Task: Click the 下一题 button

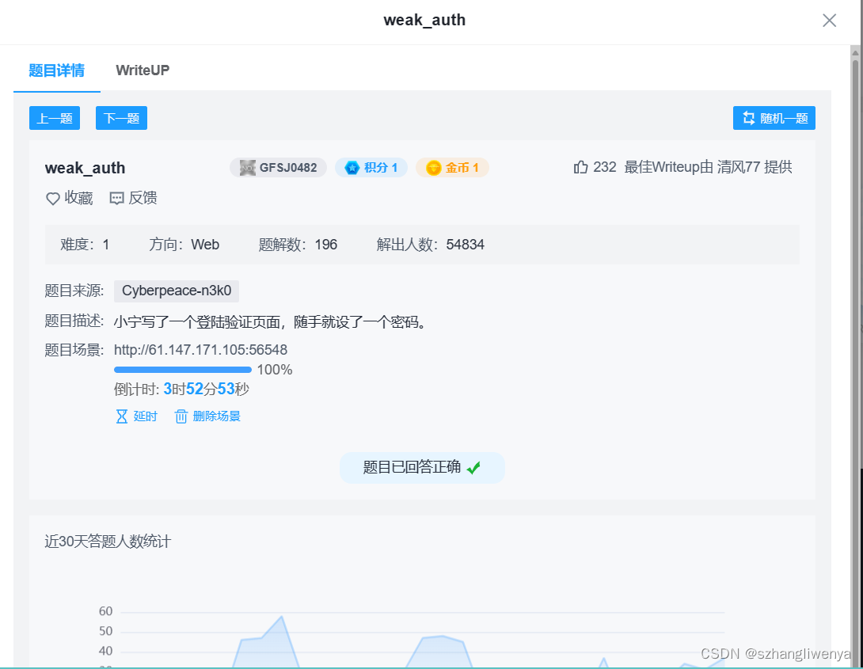Action: [x=120, y=117]
